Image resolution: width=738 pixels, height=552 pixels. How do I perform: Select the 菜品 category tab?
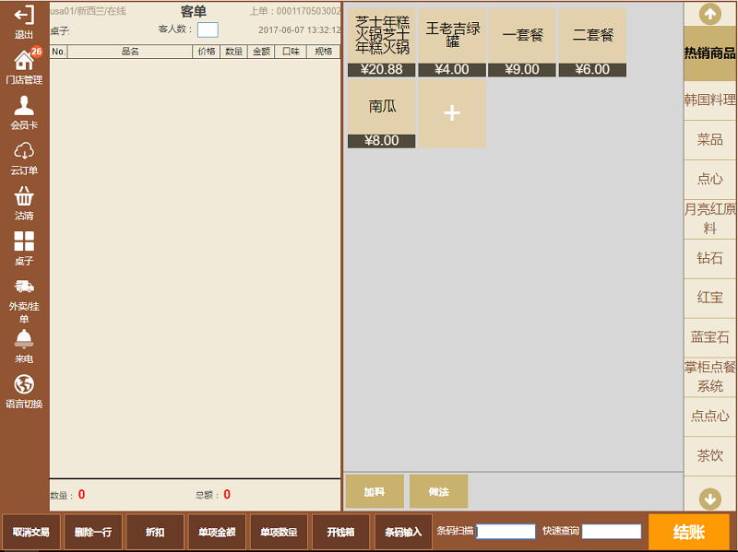[709, 140]
